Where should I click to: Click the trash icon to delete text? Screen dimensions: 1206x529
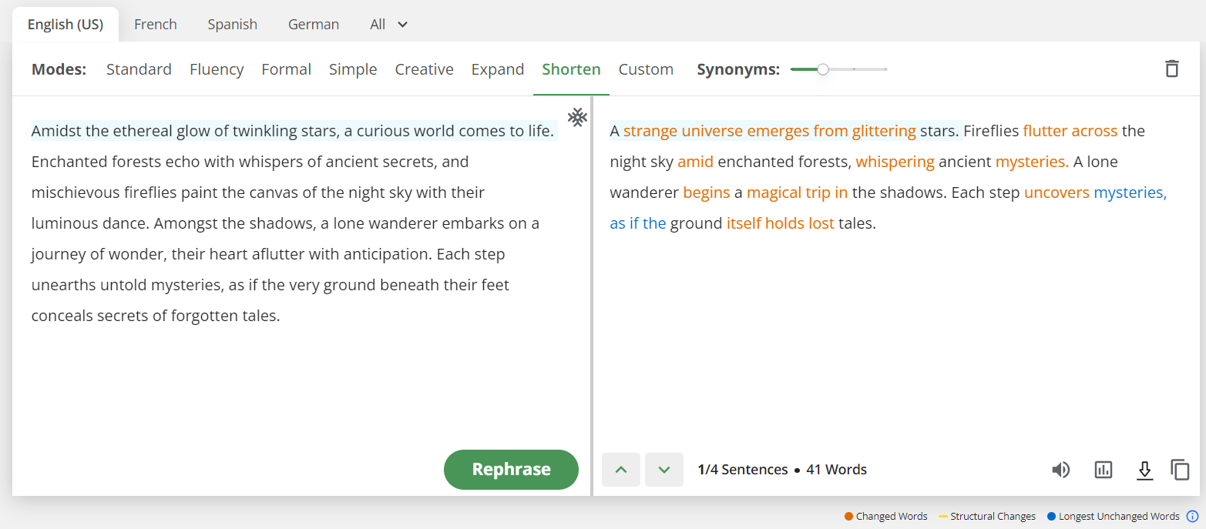coord(1171,69)
